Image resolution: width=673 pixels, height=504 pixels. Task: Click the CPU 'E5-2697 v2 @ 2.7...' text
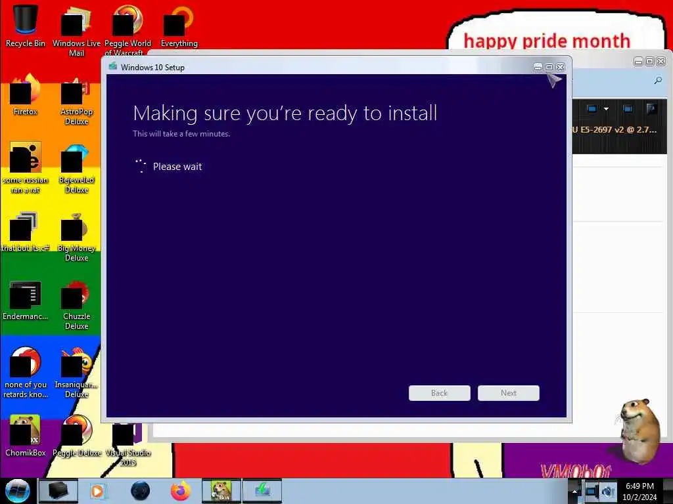pyautogui.click(x=615, y=129)
